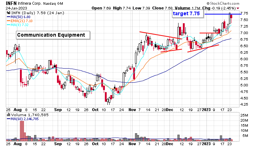Click Oct on the date axis under the price chart

coord(95,110)
